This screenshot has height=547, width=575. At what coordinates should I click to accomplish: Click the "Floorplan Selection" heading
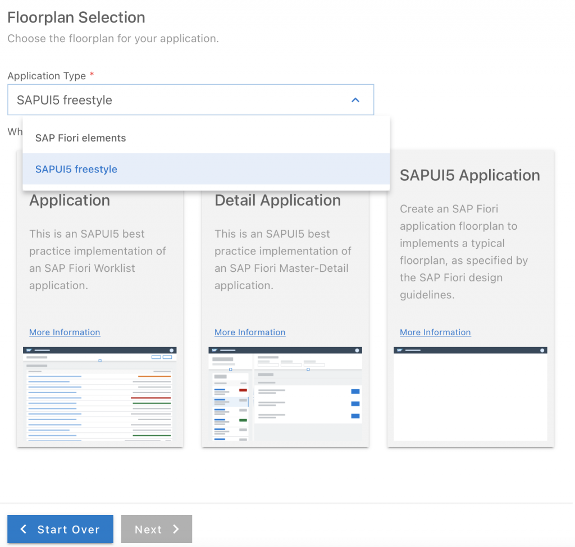tap(76, 17)
